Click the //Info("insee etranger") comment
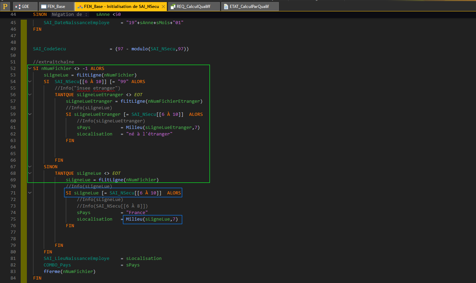Image resolution: width=476 pixels, height=283 pixels. point(88,88)
